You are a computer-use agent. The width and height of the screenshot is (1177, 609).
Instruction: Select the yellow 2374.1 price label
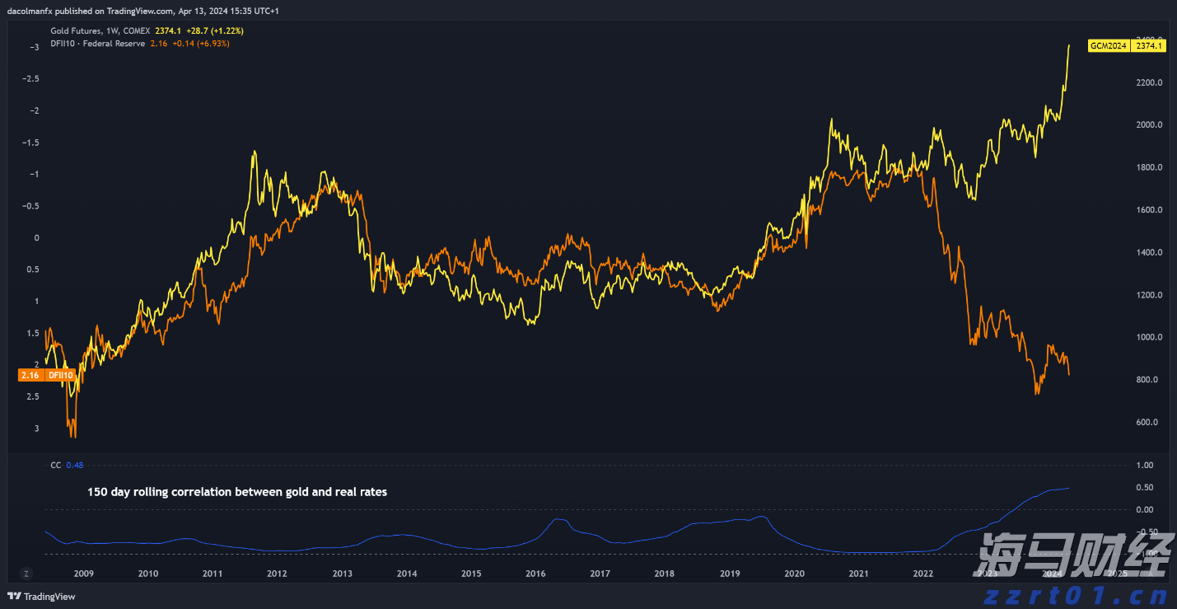click(1148, 46)
